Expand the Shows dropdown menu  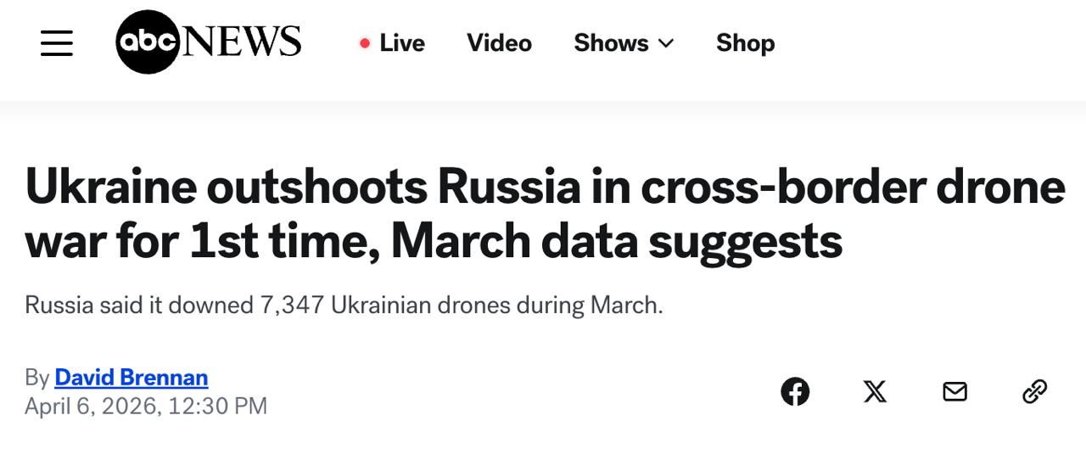click(612, 43)
